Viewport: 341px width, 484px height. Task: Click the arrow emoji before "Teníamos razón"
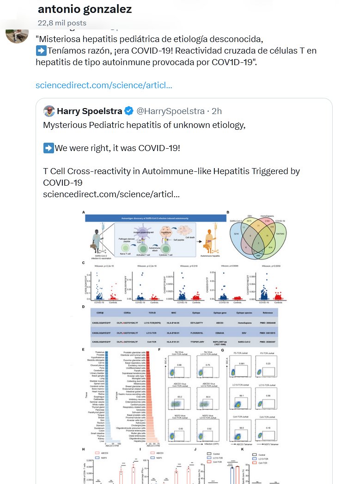pyautogui.click(x=40, y=50)
